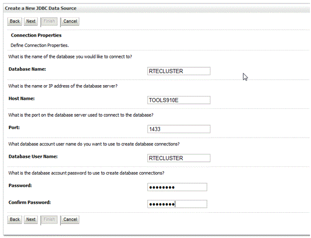
Task: Click the greyed-out Finish button at top
Action: tap(50, 21)
